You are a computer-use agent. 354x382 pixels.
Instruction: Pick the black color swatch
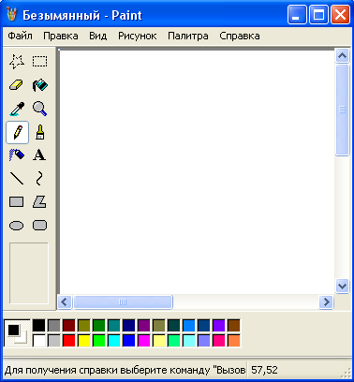coord(39,326)
